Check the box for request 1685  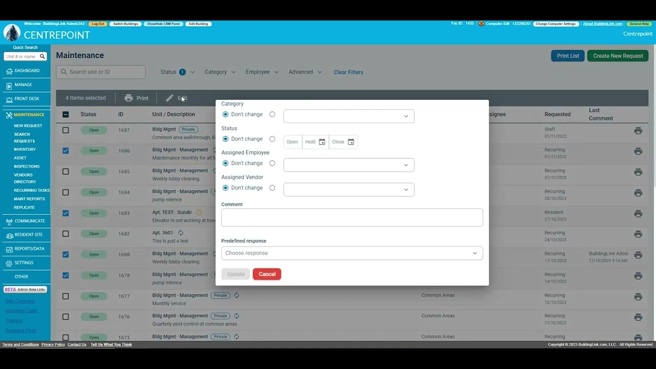click(66, 172)
